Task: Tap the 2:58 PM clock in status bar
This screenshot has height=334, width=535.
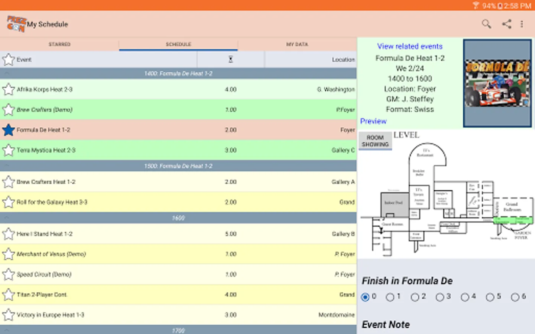Action: point(518,6)
